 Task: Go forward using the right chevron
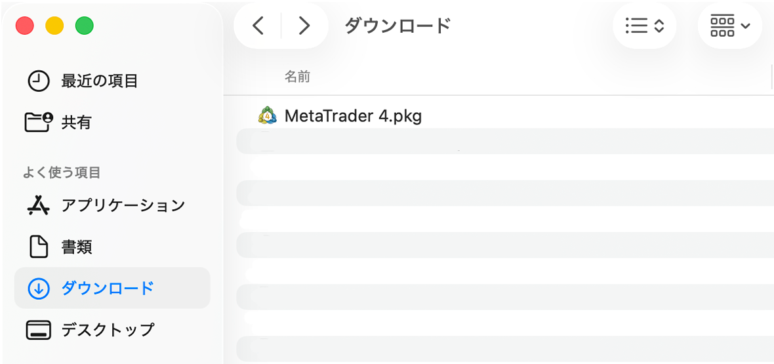click(x=304, y=26)
